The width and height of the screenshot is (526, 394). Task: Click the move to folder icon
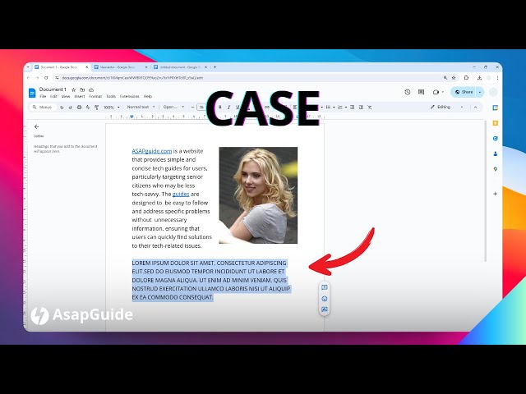coord(82,89)
